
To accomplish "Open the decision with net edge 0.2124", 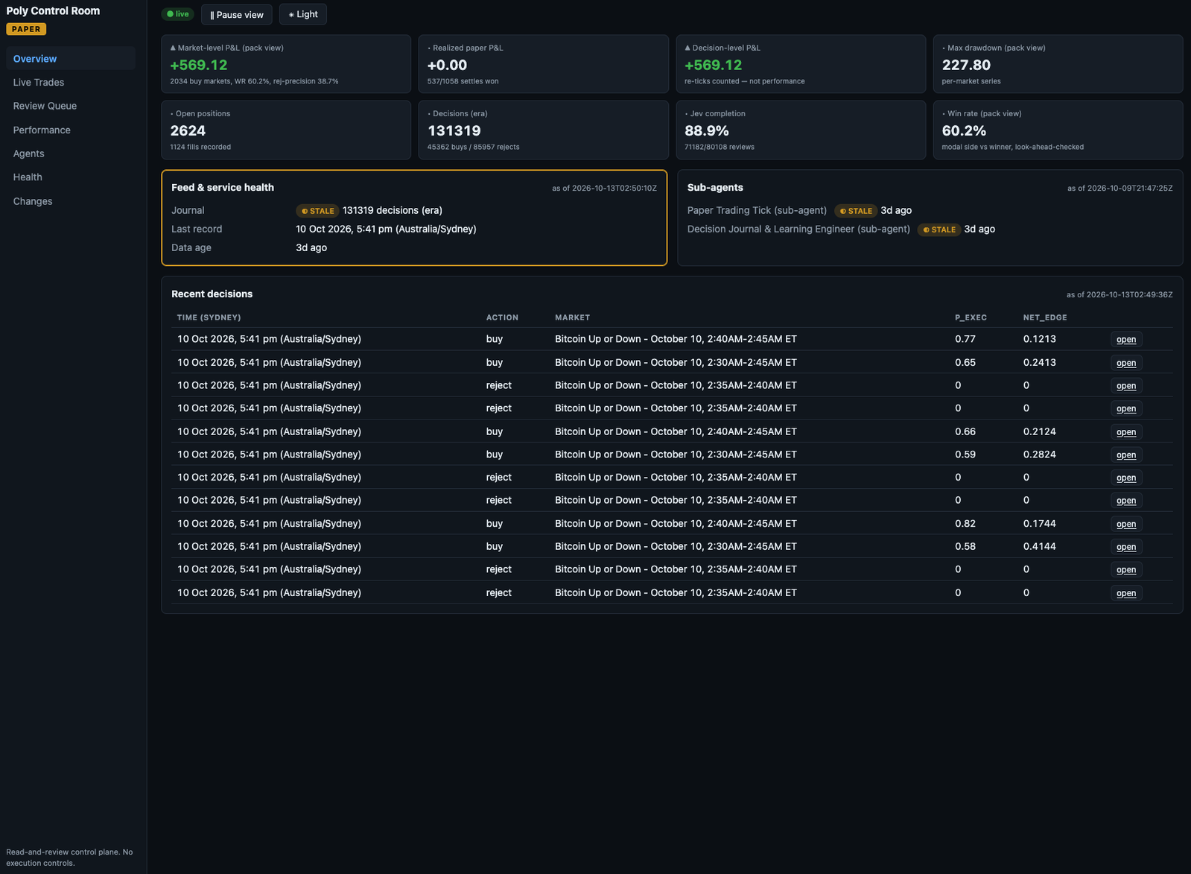I will pyautogui.click(x=1126, y=432).
